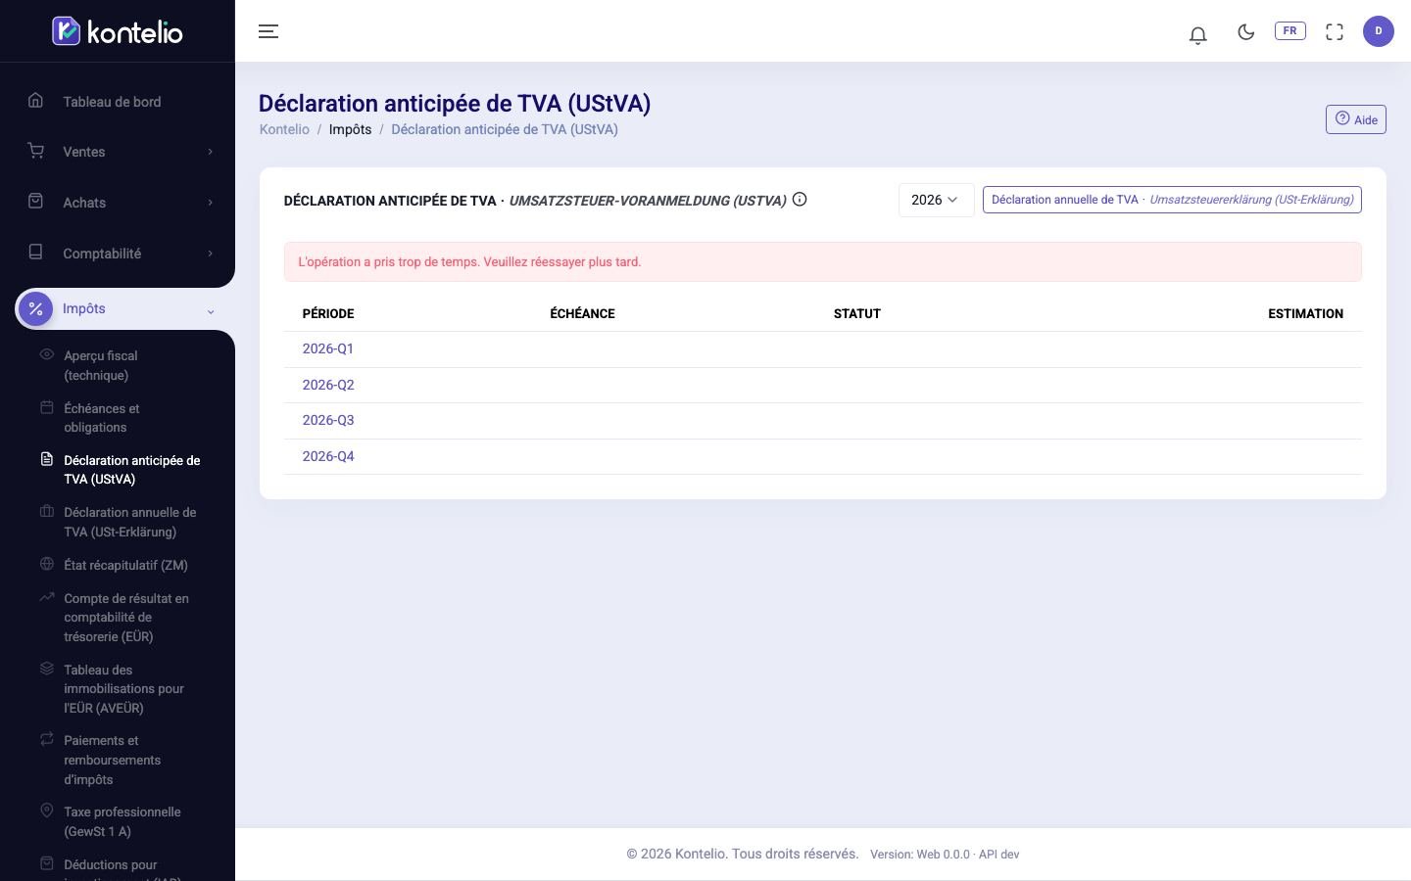Viewport: 1411px width, 881px height.
Task: Click the info icon next to USTVA heading
Action: pyautogui.click(x=800, y=200)
